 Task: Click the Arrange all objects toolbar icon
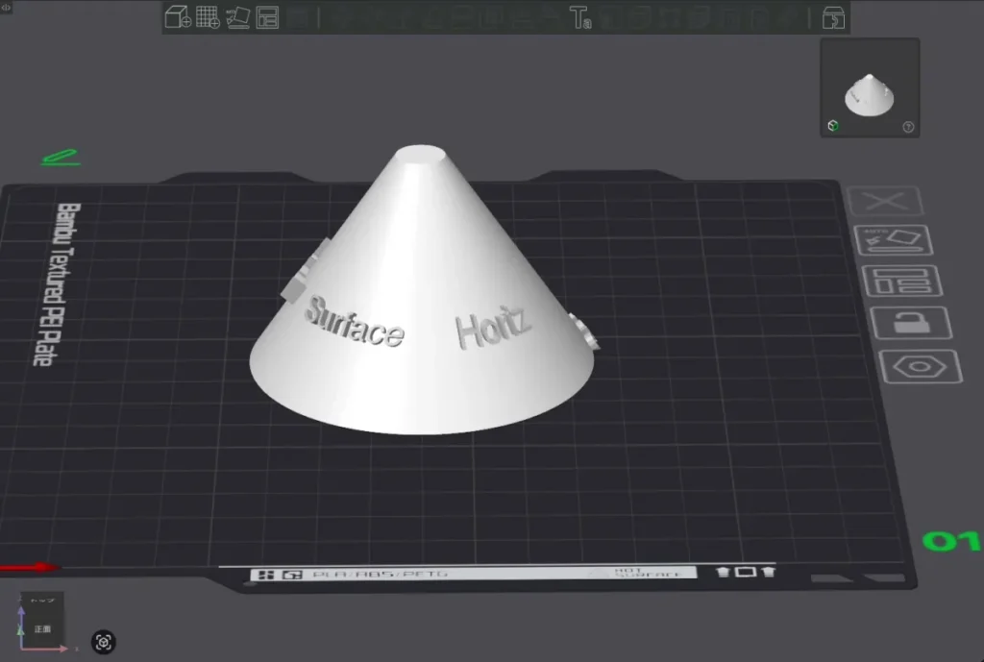pyautogui.click(x=267, y=17)
